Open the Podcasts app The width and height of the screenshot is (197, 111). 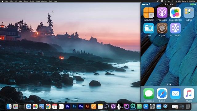(162, 13)
